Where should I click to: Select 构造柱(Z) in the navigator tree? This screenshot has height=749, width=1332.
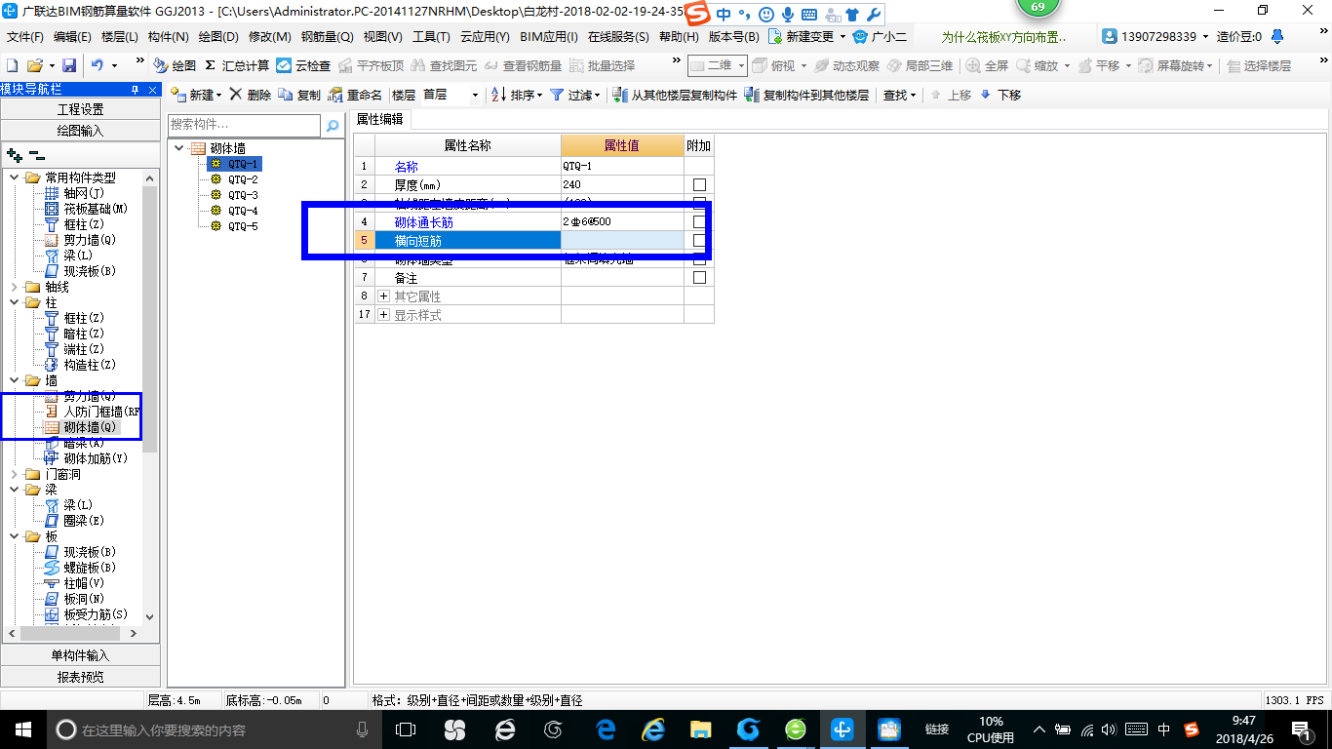[90, 365]
